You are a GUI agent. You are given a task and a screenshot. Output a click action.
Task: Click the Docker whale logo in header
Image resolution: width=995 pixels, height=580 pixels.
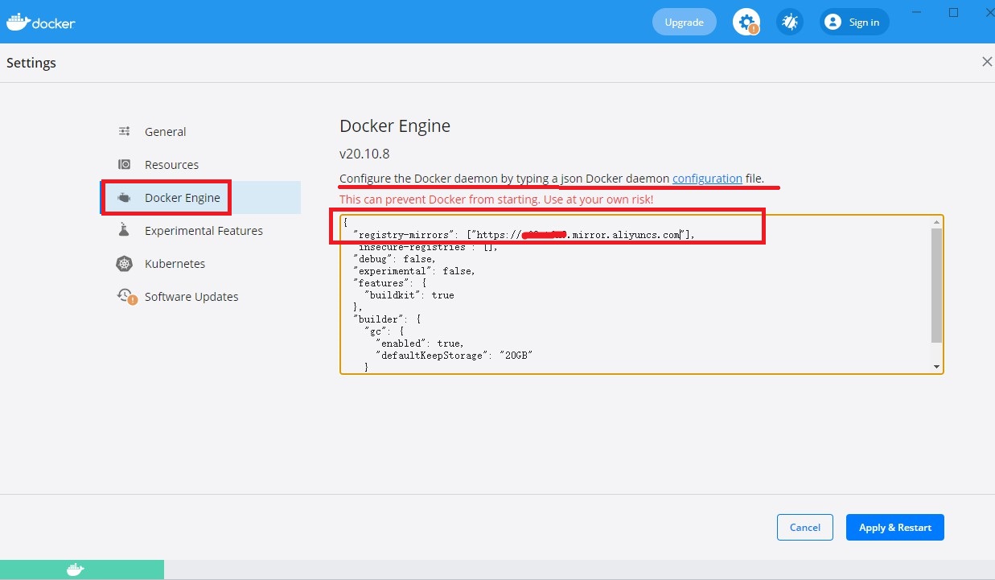(x=41, y=22)
